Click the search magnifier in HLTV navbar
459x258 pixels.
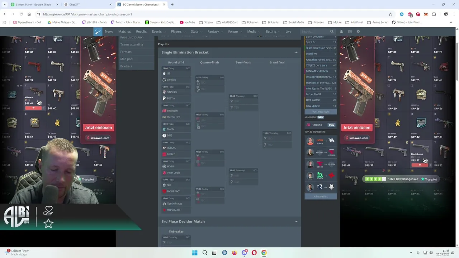(x=332, y=32)
